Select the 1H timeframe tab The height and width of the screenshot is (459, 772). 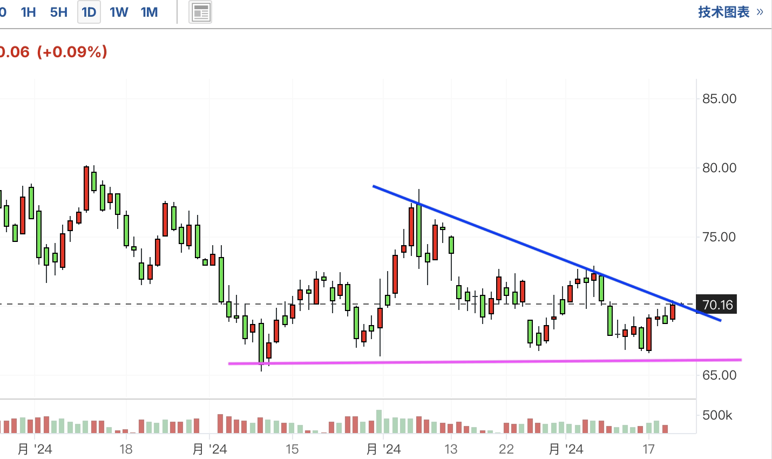tap(29, 12)
